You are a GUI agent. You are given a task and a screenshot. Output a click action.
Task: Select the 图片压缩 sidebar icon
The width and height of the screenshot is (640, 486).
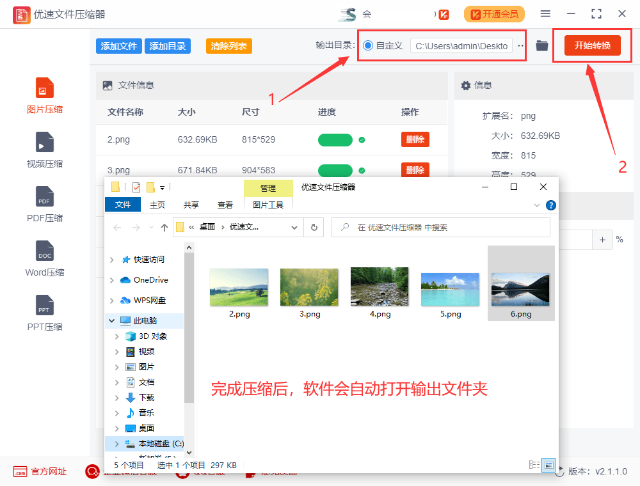[45, 88]
